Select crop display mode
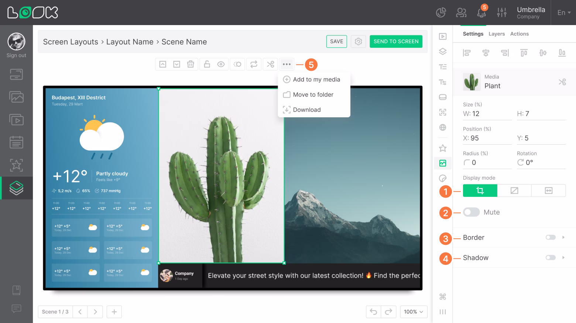 (480, 191)
